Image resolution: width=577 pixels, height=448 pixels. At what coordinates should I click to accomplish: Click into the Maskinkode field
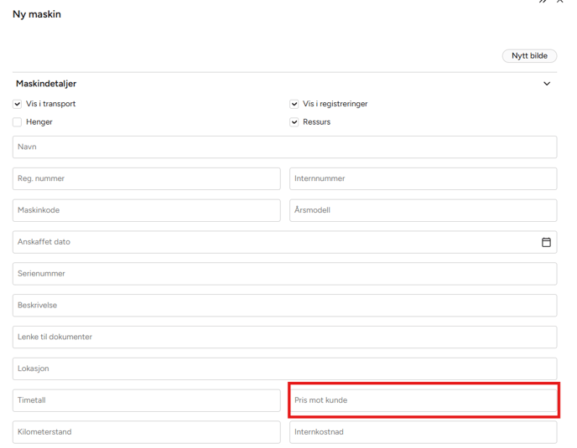click(x=146, y=210)
